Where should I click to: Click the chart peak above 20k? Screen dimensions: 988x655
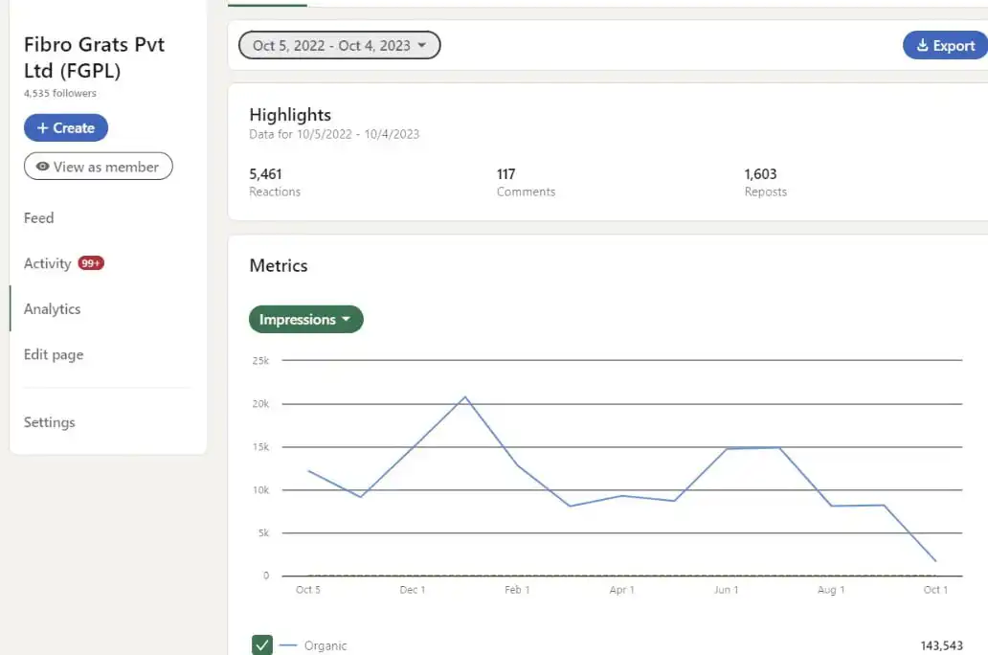pyautogui.click(x=465, y=396)
